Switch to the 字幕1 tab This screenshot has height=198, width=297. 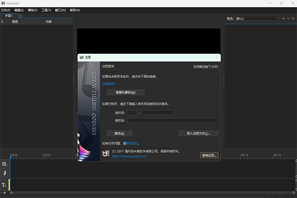tap(9, 16)
